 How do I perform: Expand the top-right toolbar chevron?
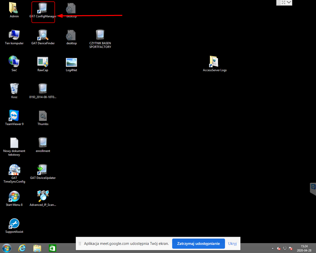pyautogui.click(x=289, y=3)
